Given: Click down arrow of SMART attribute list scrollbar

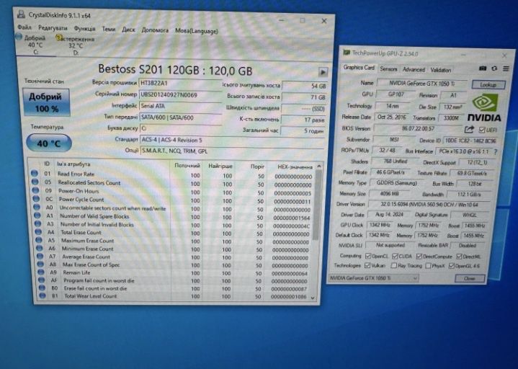Looking at the screenshot, I should pos(313,298).
